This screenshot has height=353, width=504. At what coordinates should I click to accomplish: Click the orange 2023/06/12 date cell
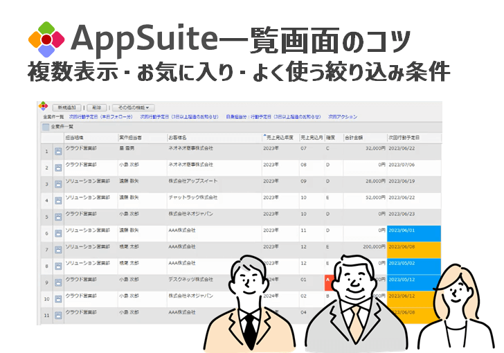[414, 299]
